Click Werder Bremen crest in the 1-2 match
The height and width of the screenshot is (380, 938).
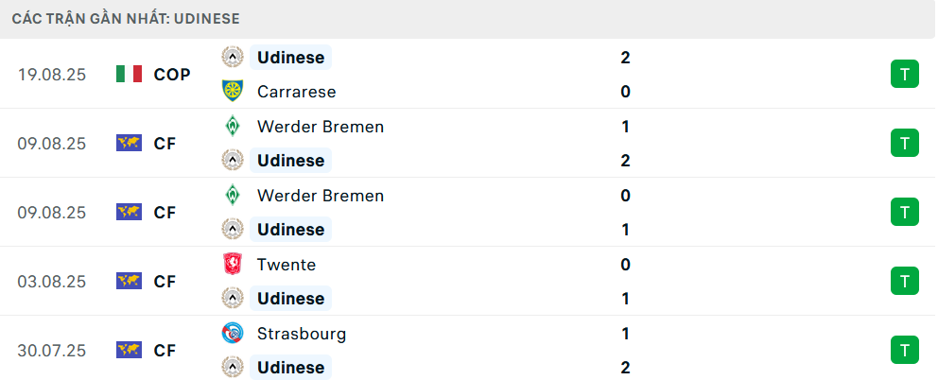click(x=232, y=127)
